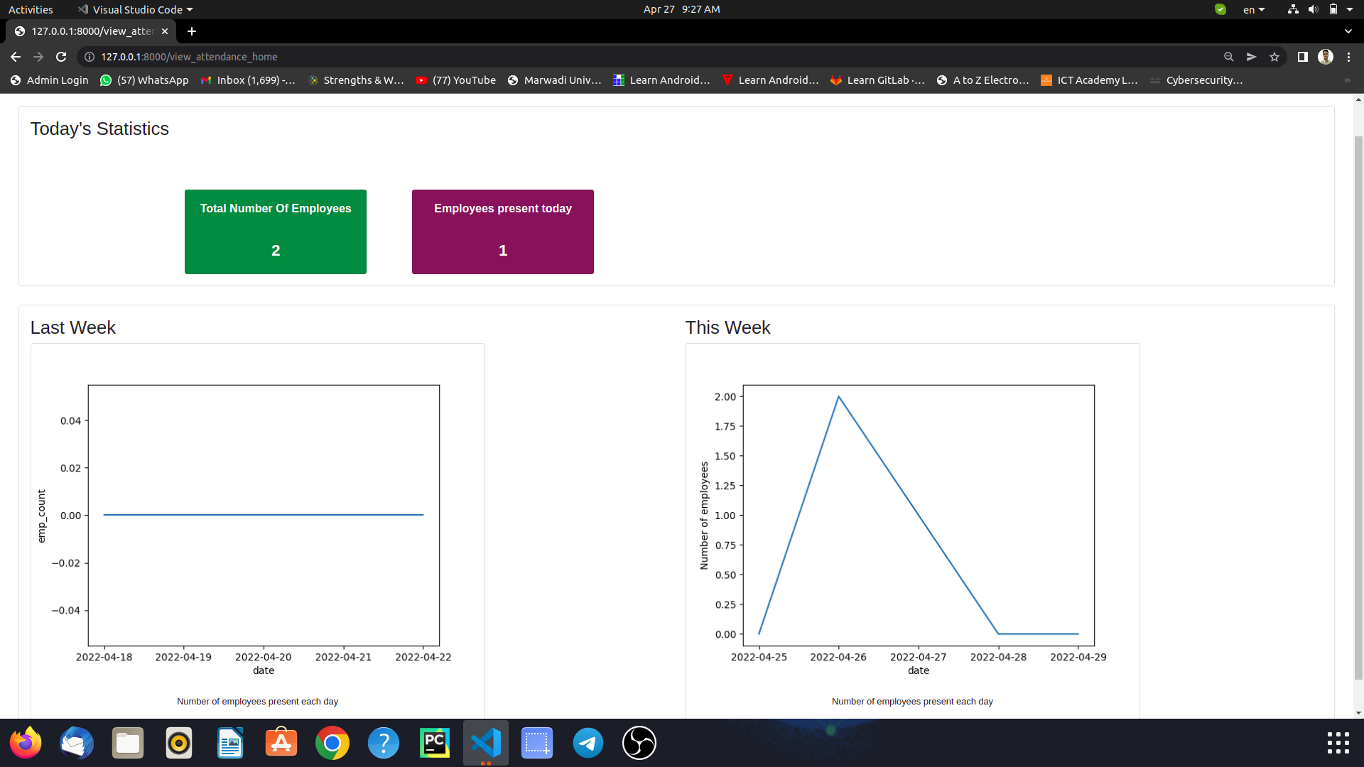
Task: Open Telegram from the dock
Action: click(588, 743)
